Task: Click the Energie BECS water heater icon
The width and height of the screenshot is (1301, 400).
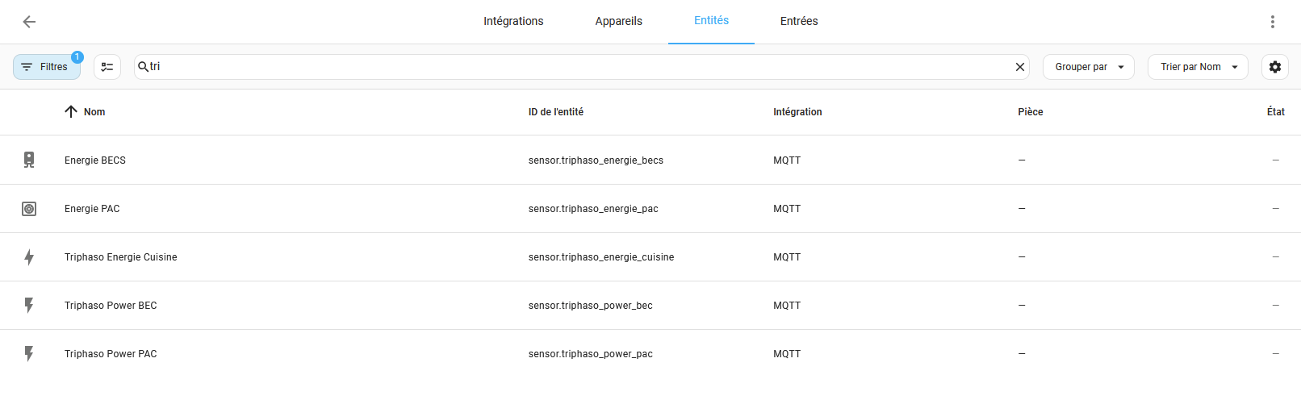Action: (x=29, y=160)
